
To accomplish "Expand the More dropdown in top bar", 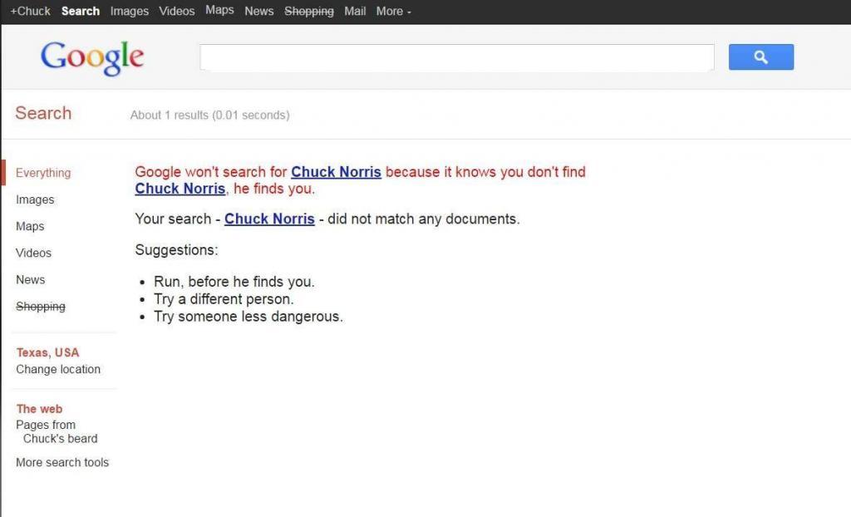I will [393, 11].
